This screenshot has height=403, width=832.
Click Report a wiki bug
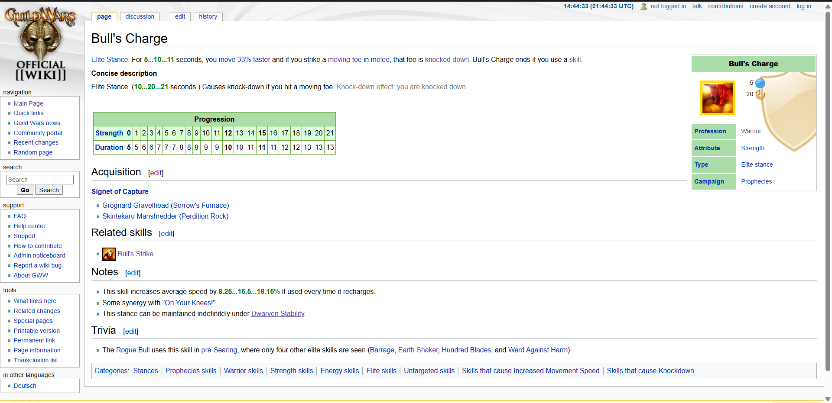37,265
